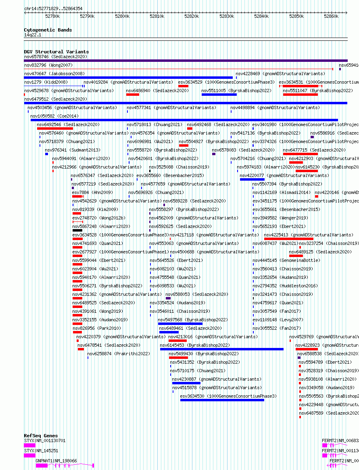Select nsv4225413 gnomAD variant label
The width and height of the screenshot is (359, 470).
pos(309,235)
